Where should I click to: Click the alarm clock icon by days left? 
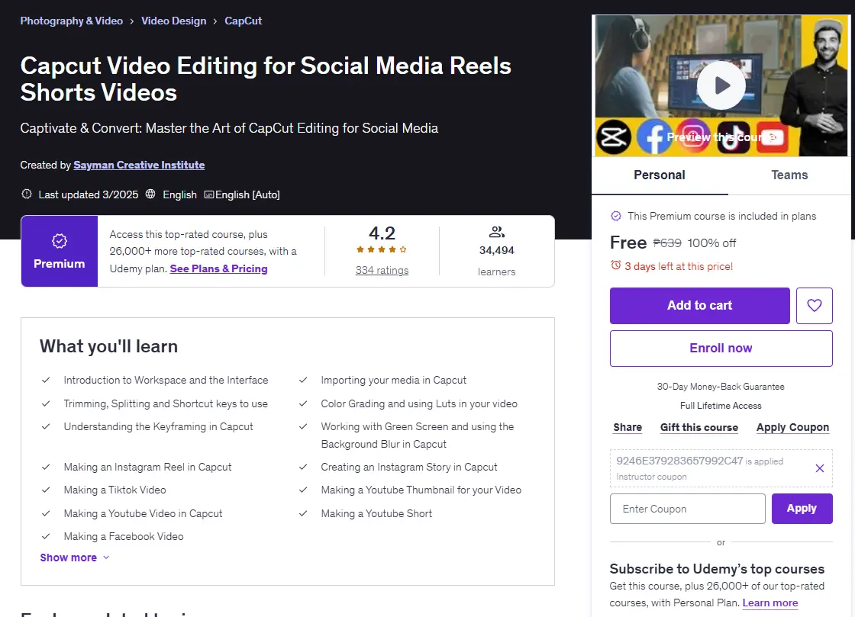pyautogui.click(x=615, y=265)
